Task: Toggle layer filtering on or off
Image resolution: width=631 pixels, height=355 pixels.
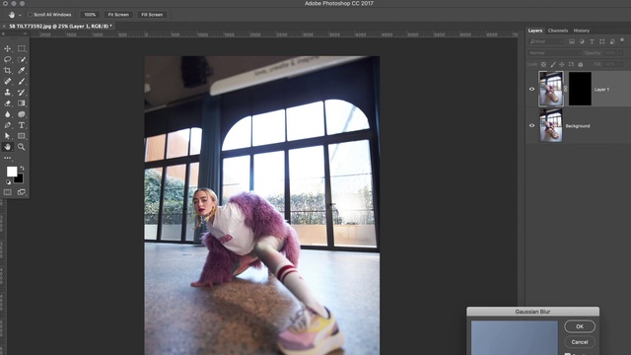Action: (x=622, y=39)
